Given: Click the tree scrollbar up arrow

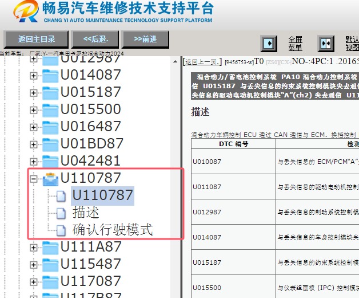Looking at the screenshot, I should (175, 61).
